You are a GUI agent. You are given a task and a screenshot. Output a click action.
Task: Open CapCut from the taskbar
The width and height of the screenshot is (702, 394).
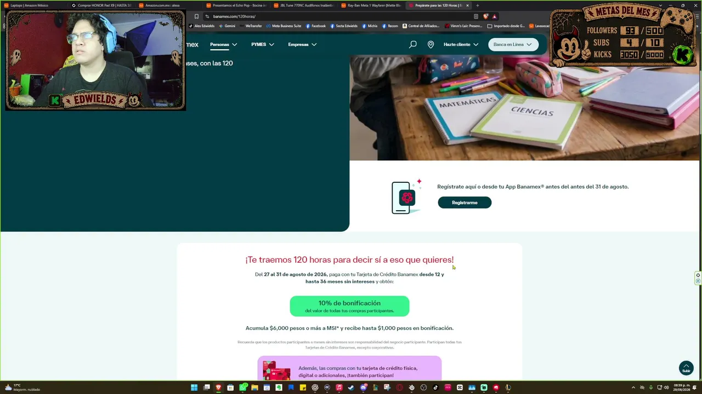(460, 387)
